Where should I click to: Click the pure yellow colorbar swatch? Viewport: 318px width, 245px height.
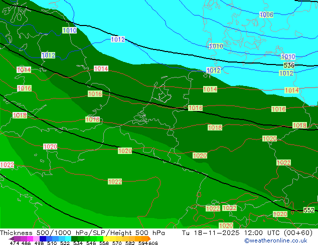click(x=106, y=238)
